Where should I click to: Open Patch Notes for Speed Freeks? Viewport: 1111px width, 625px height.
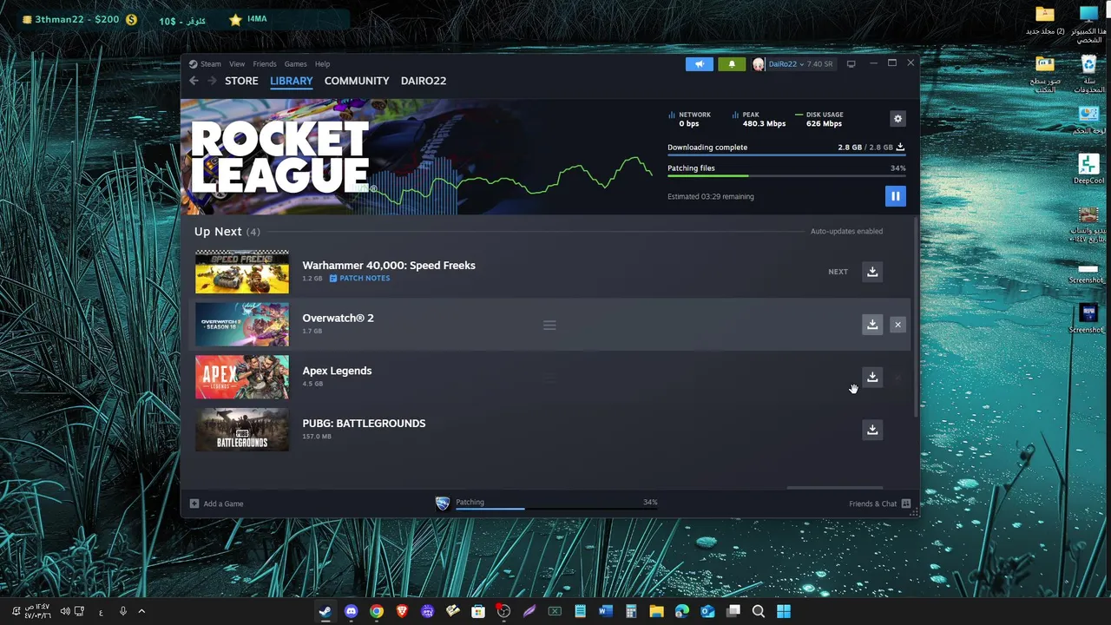[359, 279]
